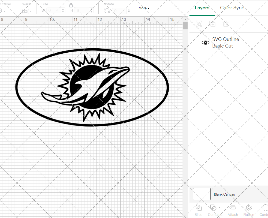Click the Duplicate layer icon
Viewport: 268px width, 218px height.
(x=212, y=24)
